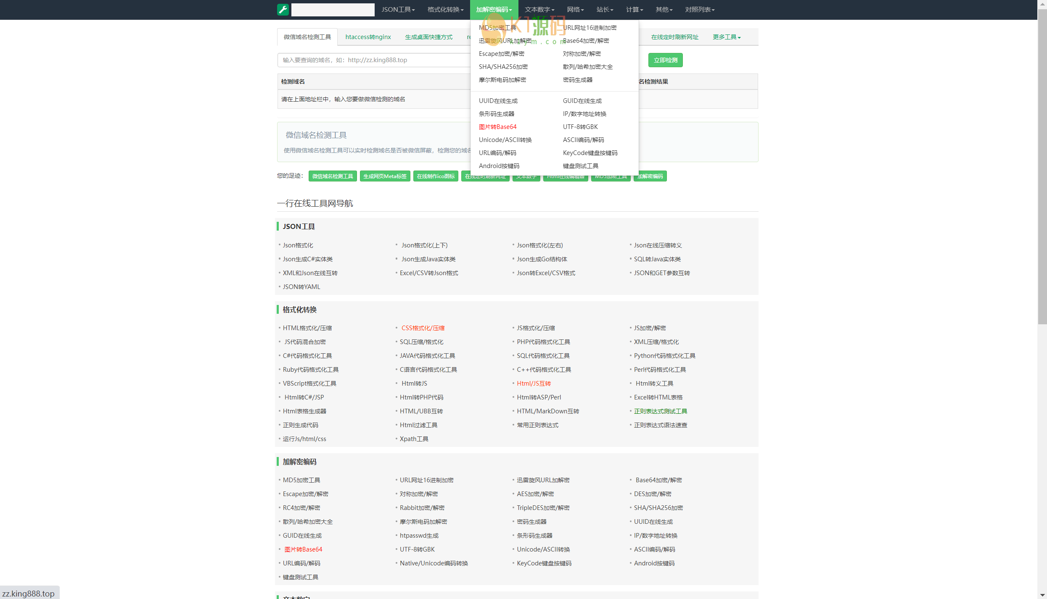
Task: Open the Json格式化 link
Action: coord(298,245)
